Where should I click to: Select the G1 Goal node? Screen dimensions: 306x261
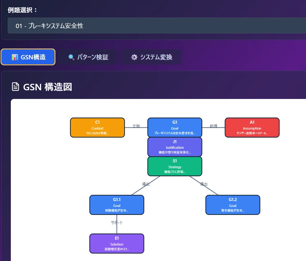(175, 128)
